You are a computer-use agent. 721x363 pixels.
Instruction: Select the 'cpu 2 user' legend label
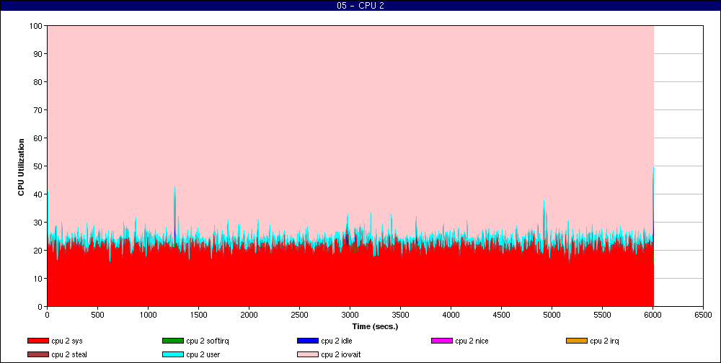click(x=205, y=354)
